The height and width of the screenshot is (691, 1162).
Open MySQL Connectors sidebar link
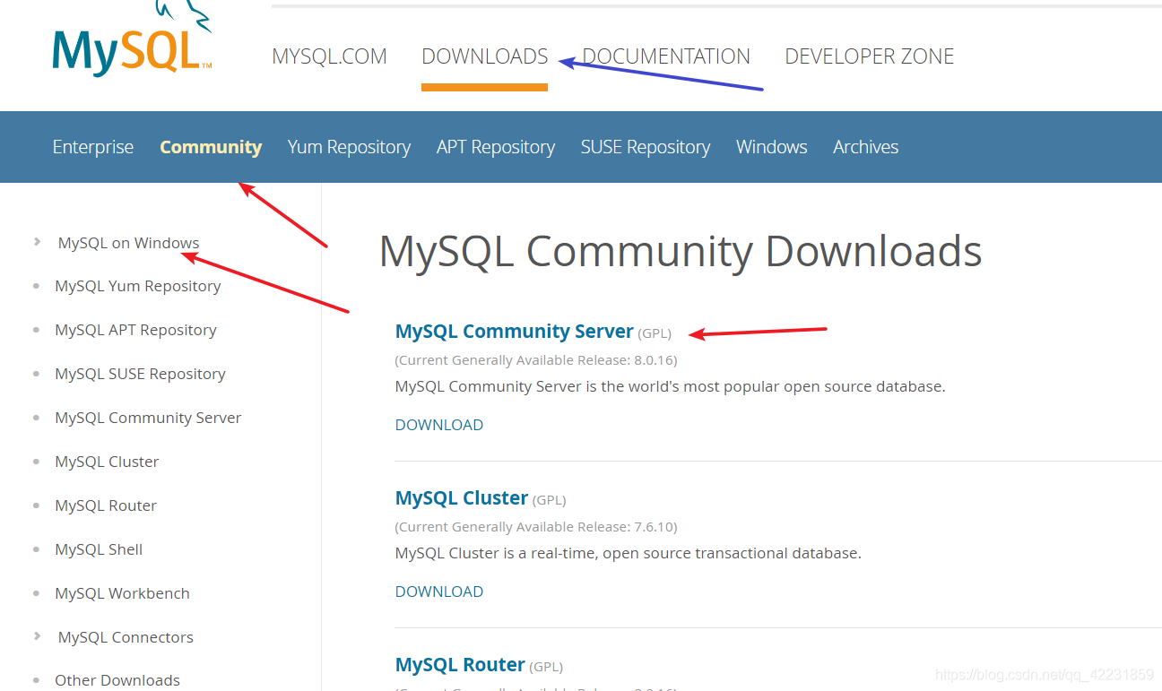tap(126, 637)
